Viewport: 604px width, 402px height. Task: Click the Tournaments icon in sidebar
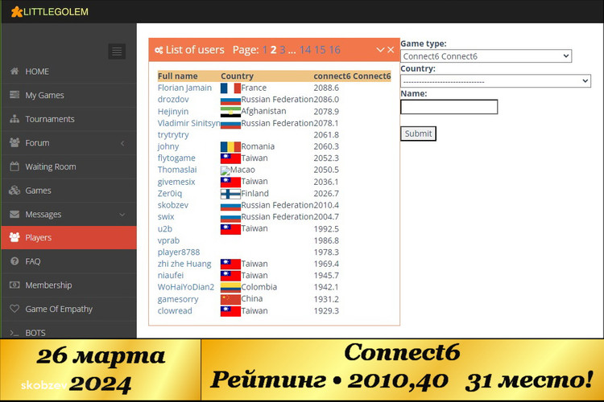tap(14, 119)
